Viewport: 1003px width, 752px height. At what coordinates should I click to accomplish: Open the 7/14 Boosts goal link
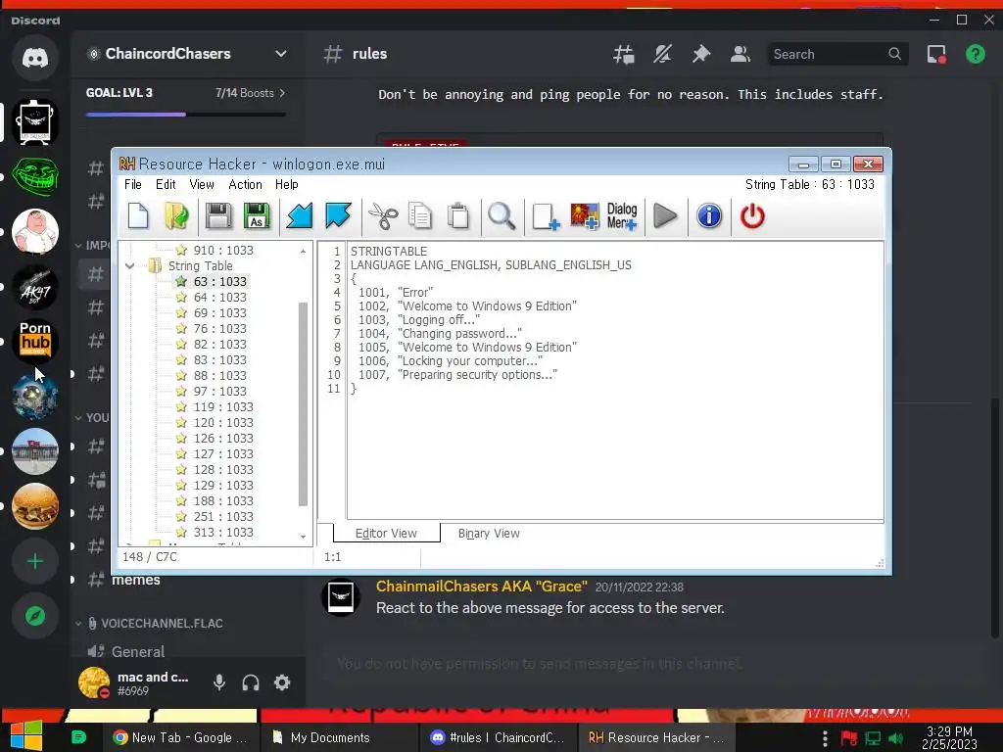click(x=250, y=93)
